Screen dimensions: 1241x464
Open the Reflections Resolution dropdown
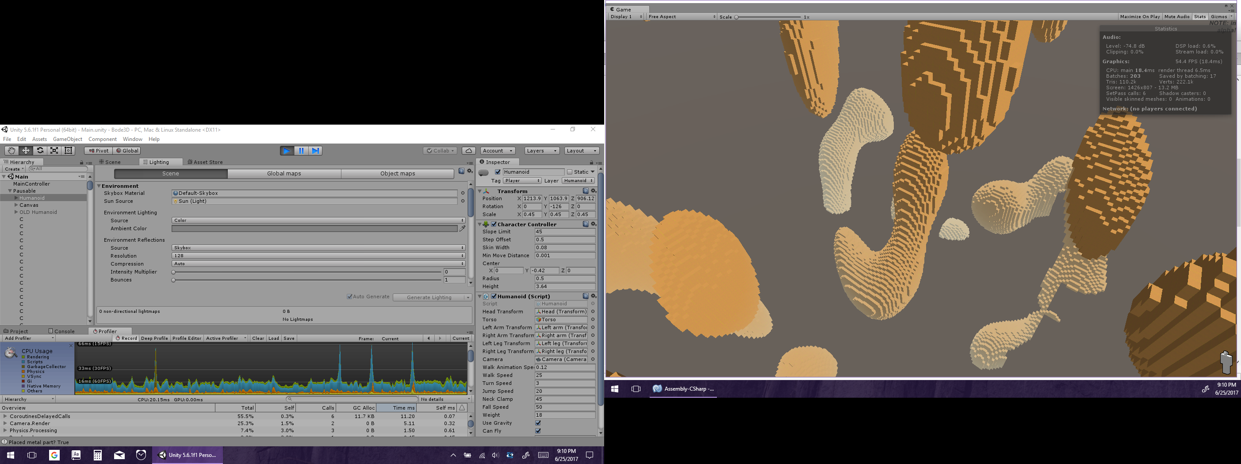click(x=318, y=255)
